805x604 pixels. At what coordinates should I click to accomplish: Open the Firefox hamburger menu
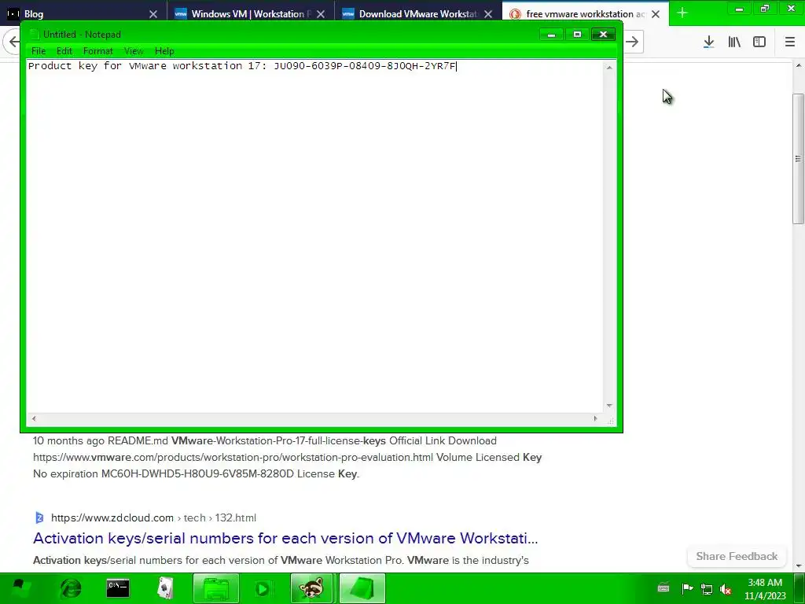click(789, 42)
